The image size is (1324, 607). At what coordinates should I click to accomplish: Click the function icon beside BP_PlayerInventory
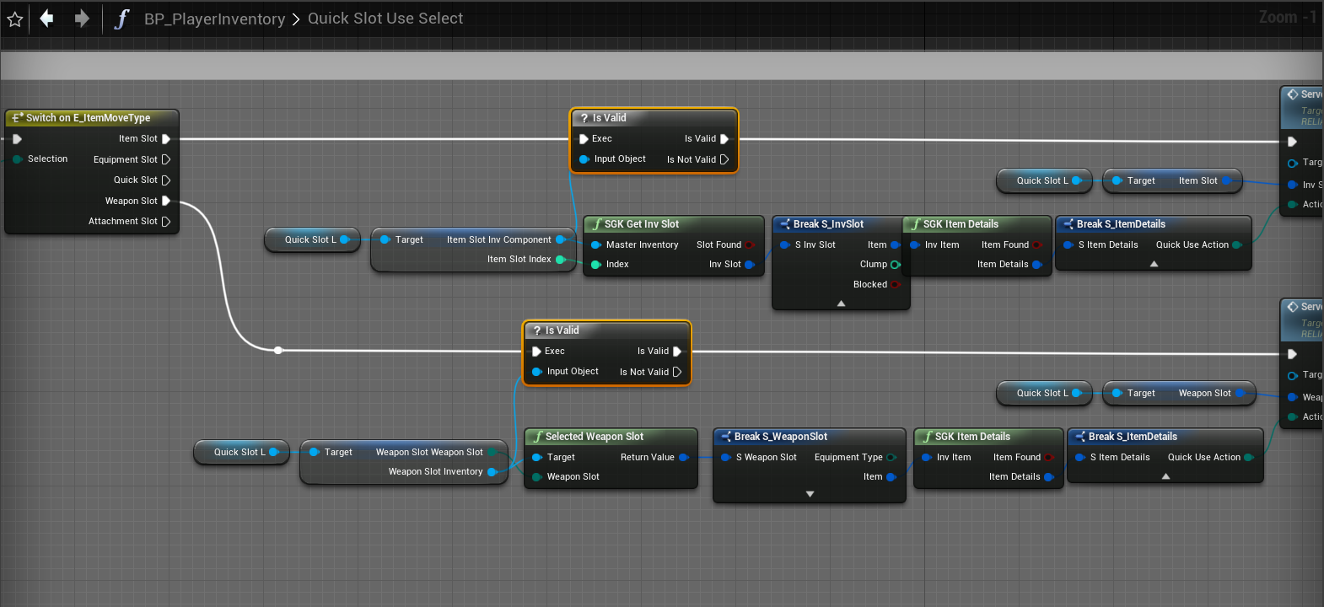coord(121,19)
